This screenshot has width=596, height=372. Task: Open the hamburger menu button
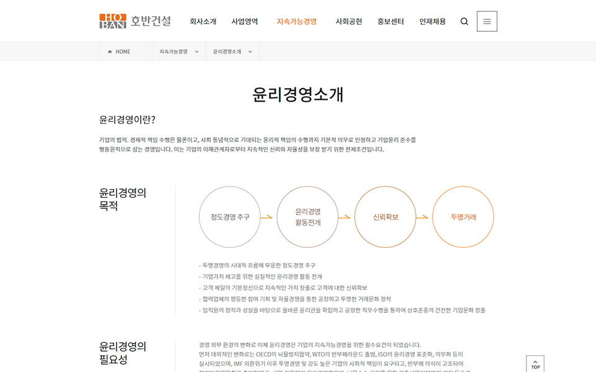coord(487,22)
